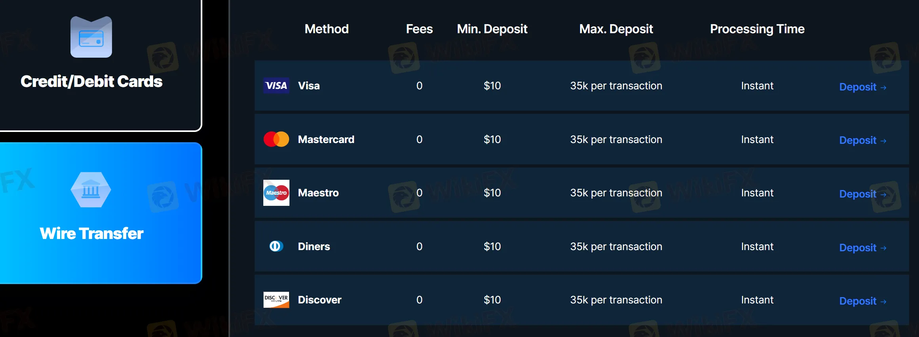919x337 pixels.
Task: Click the Diners Club logo icon
Action: click(276, 247)
